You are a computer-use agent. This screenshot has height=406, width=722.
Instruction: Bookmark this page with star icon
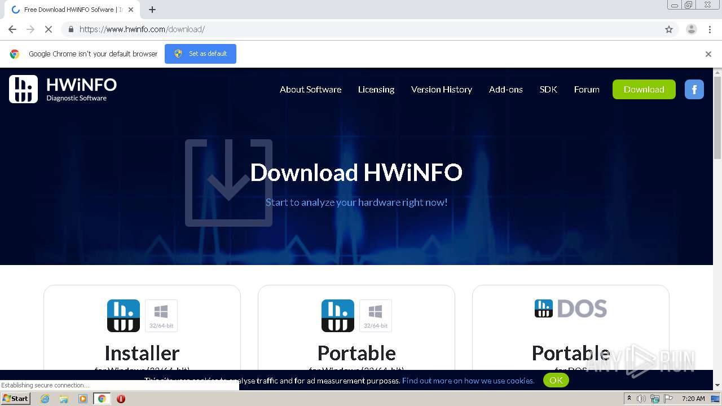click(669, 29)
